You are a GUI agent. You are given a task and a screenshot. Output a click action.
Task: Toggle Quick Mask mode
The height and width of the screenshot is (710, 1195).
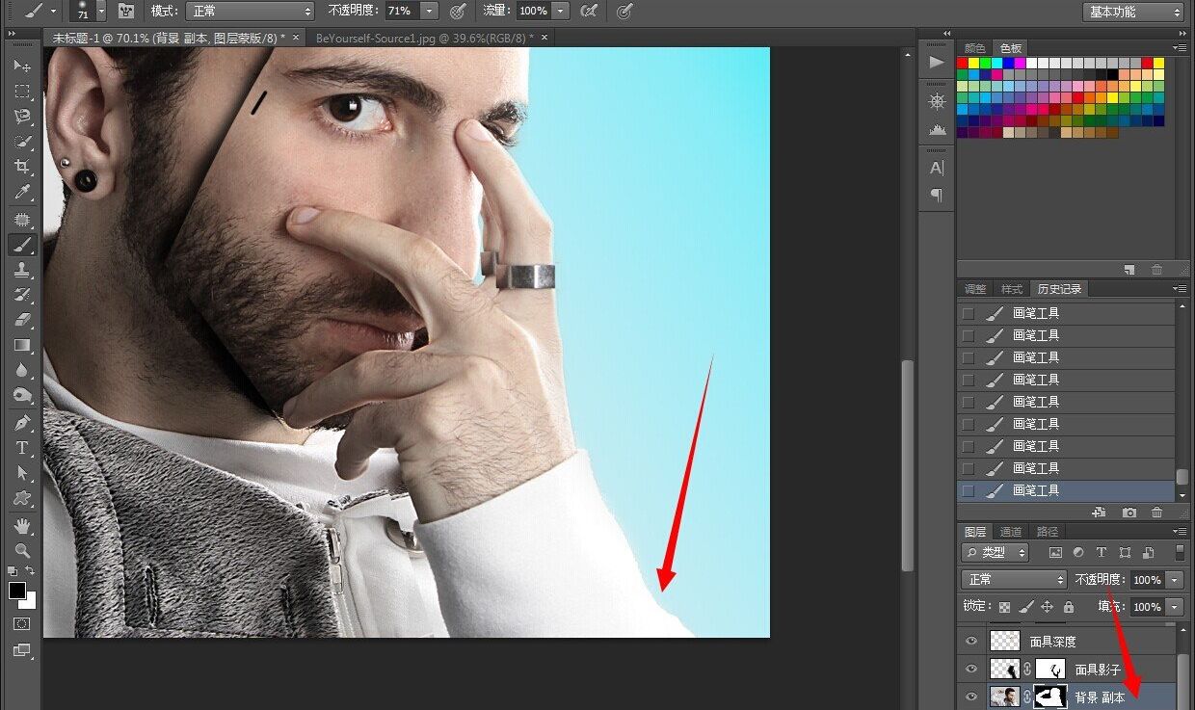[22, 623]
